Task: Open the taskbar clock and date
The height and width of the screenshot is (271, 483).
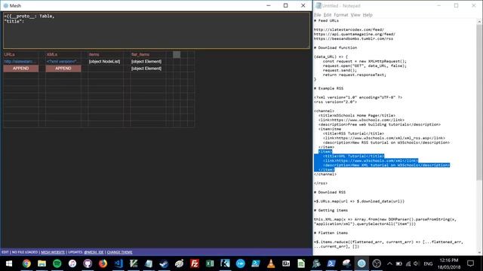Action: coord(449,263)
